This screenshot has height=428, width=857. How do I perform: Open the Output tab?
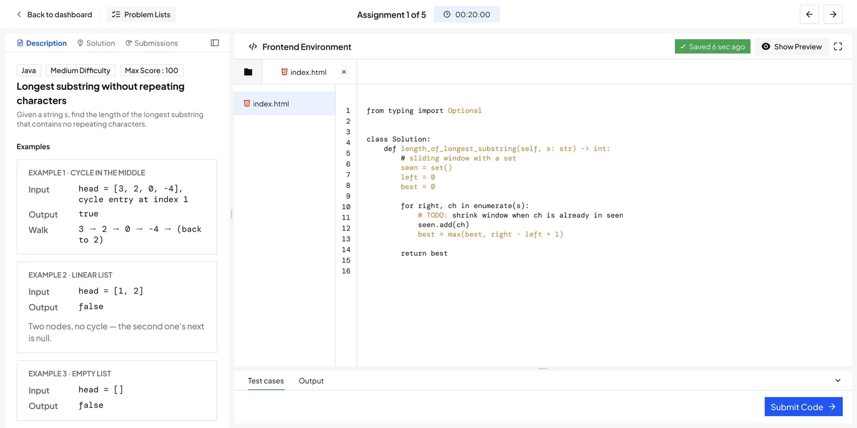coord(311,381)
